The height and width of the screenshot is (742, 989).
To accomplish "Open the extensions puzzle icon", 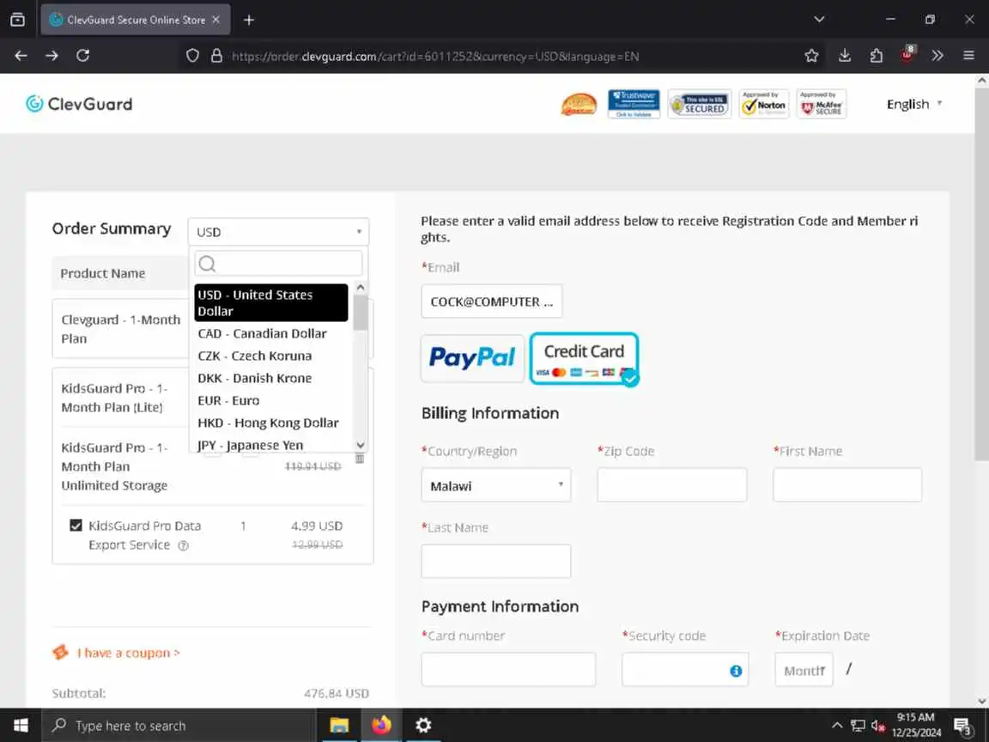I will 876,56.
